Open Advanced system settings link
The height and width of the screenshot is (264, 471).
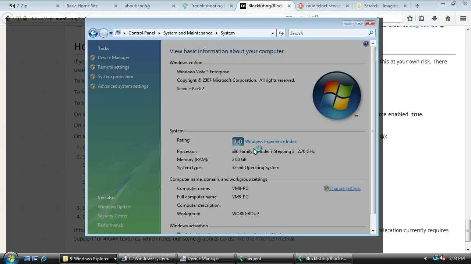point(123,86)
